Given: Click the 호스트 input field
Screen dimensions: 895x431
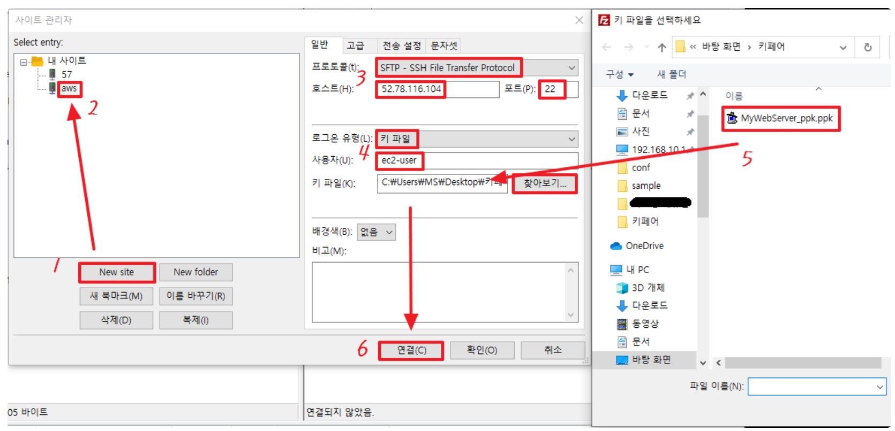Looking at the screenshot, I should pos(438,89).
